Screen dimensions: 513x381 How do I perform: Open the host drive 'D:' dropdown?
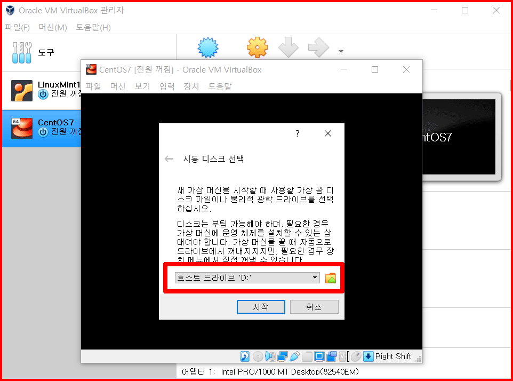click(247, 278)
